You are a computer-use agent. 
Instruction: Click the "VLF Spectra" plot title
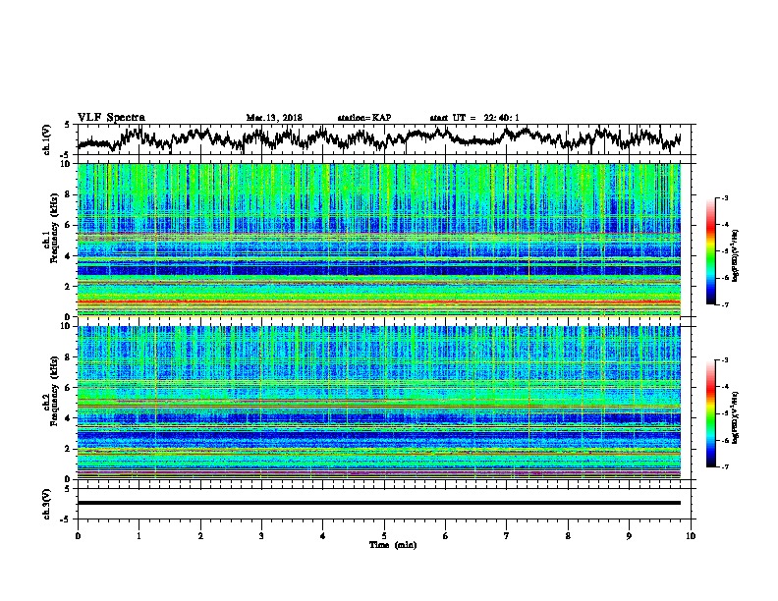111,118
